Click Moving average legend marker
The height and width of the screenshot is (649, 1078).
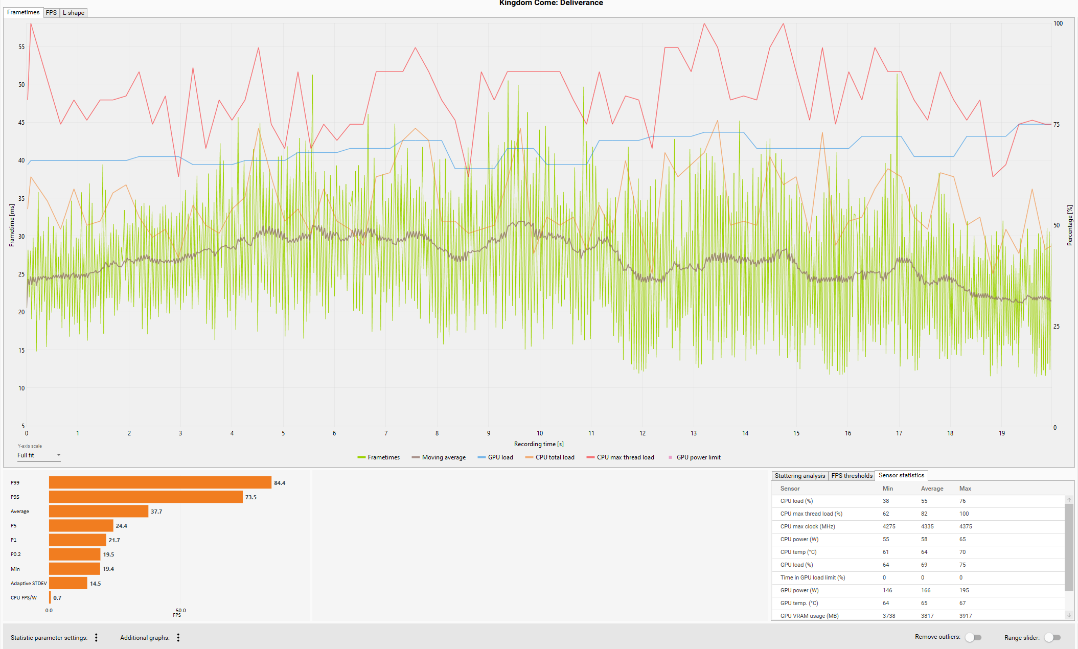(x=416, y=457)
